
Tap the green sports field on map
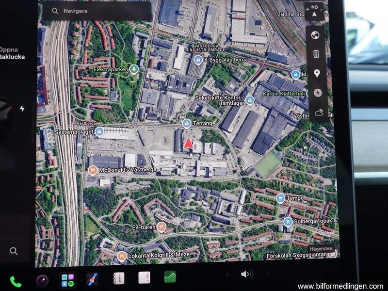(x=268, y=164)
